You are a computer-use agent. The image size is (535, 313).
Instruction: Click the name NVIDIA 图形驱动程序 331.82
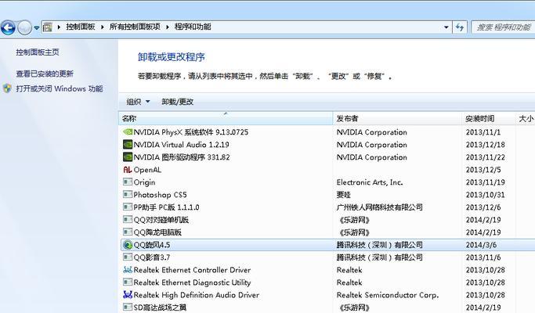click(182, 157)
